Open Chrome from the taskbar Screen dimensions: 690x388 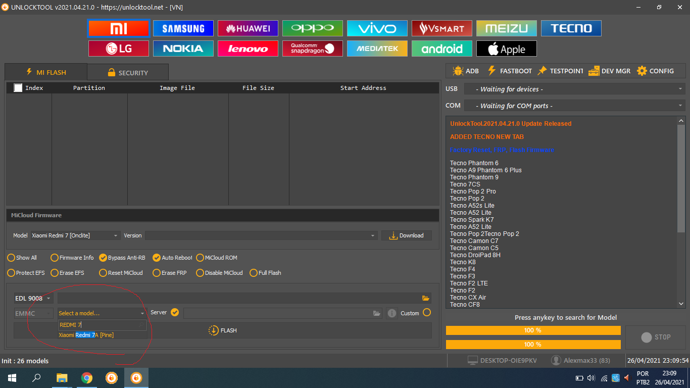click(x=87, y=378)
